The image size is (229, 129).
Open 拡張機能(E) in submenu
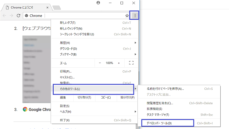(x=179, y=109)
